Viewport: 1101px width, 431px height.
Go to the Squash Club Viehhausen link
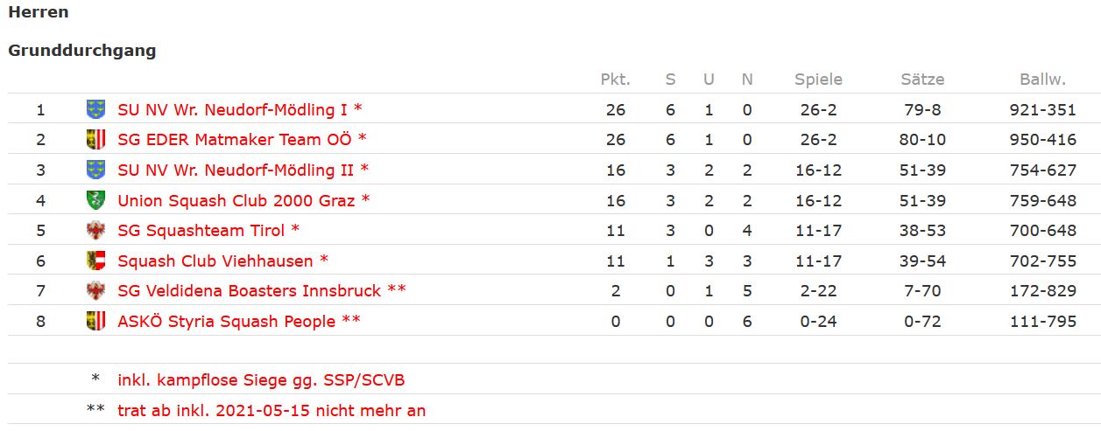[x=215, y=261]
